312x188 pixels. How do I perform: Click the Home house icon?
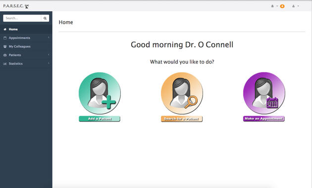[5, 29]
